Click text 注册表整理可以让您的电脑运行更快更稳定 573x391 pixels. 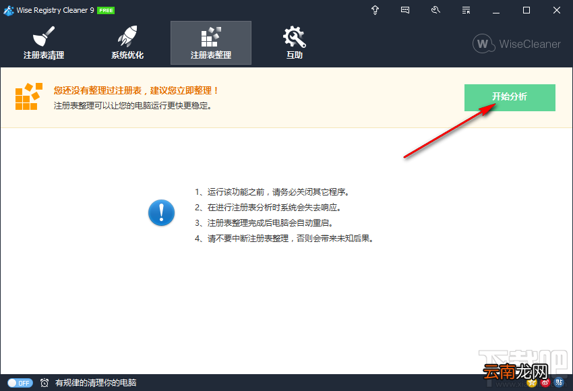coord(133,106)
